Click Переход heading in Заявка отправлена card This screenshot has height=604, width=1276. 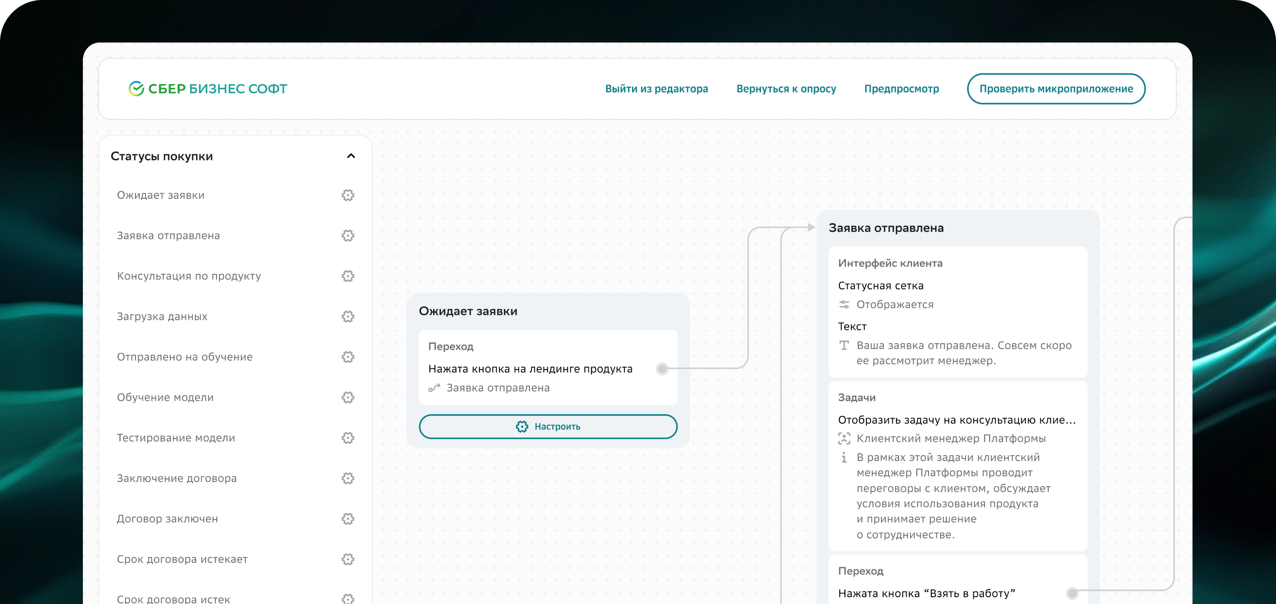[x=860, y=571]
